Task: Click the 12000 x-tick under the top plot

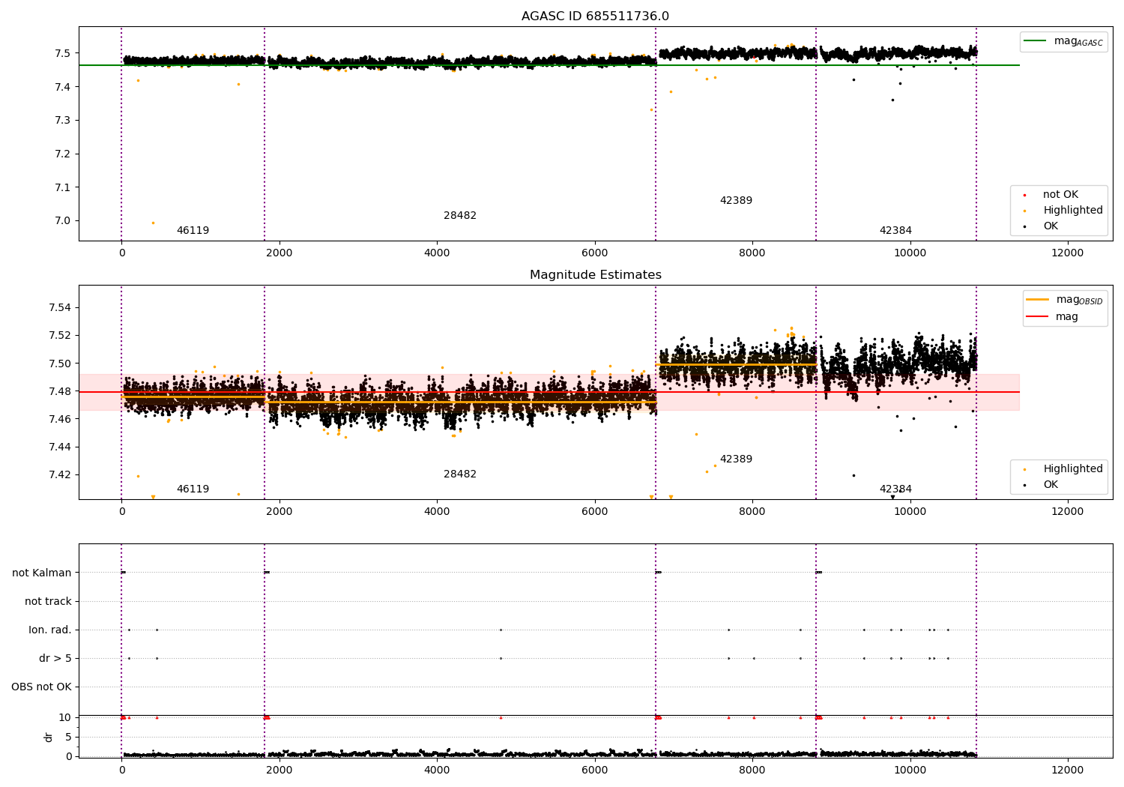Action: tap(1068, 253)
